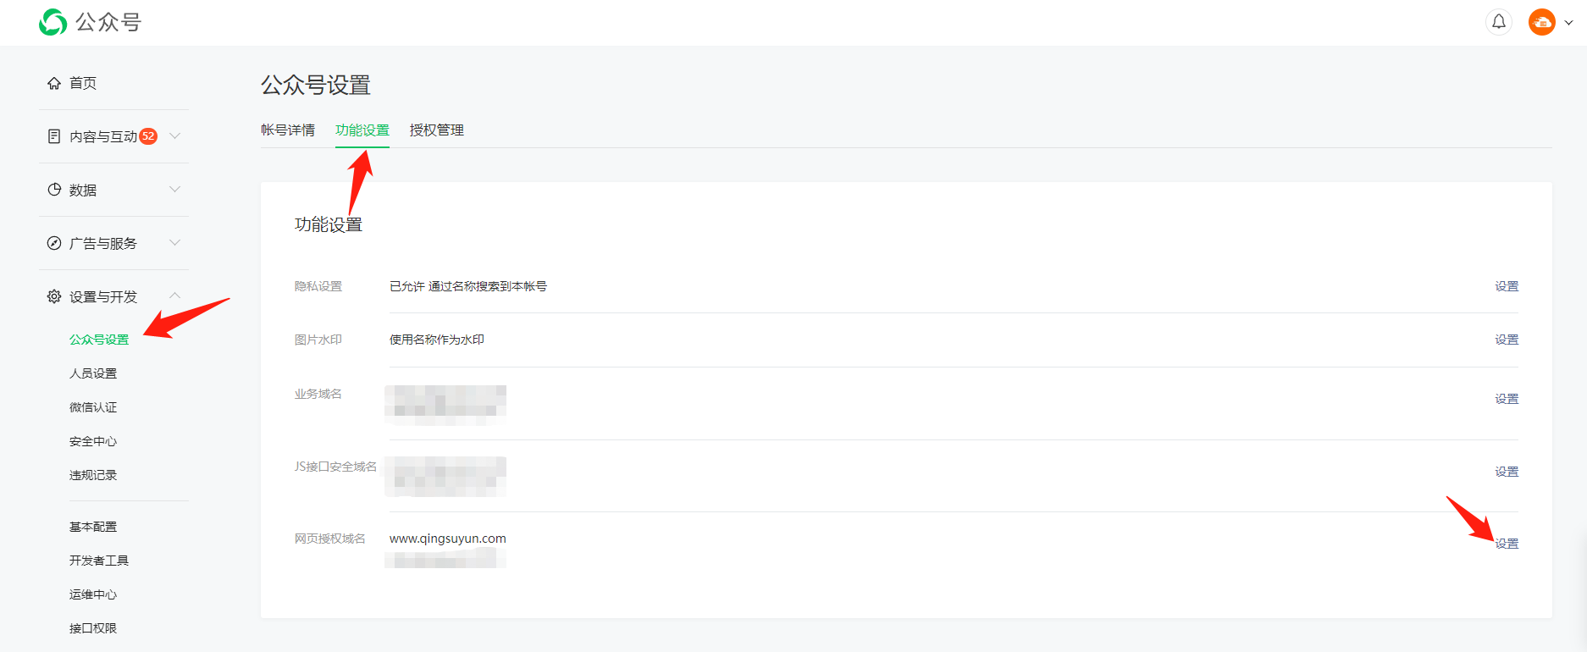Screen dimensions: 1587x652
Task: Click 设置 link for 网页授权域名
Action: coord(1506,544)
